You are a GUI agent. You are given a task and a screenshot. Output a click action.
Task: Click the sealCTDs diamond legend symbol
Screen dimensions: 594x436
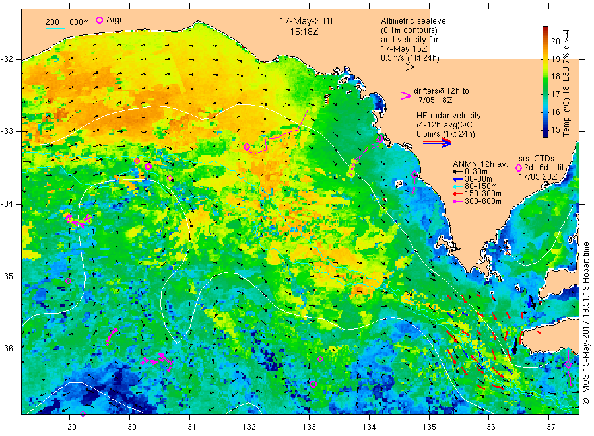tap(519, 168)
